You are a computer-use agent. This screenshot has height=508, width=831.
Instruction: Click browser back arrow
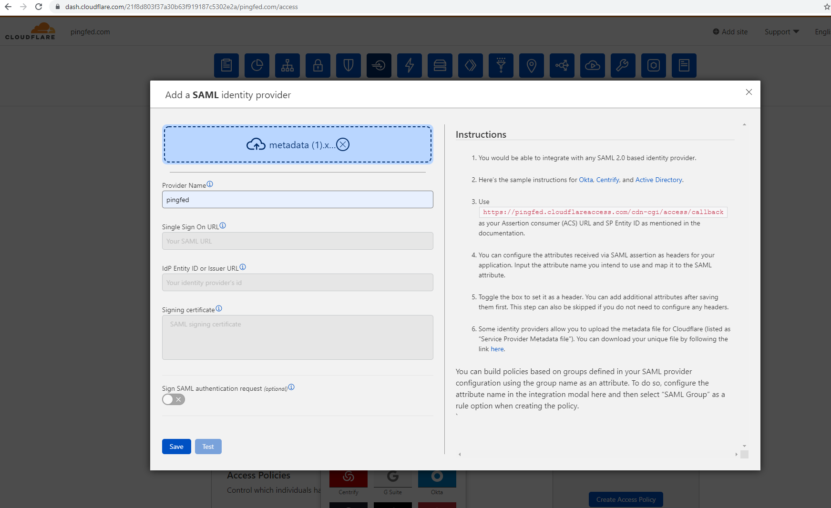point(8,7)
